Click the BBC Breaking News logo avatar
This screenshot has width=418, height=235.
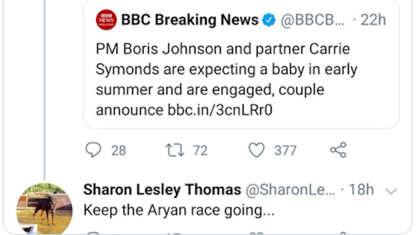[106, 21]
